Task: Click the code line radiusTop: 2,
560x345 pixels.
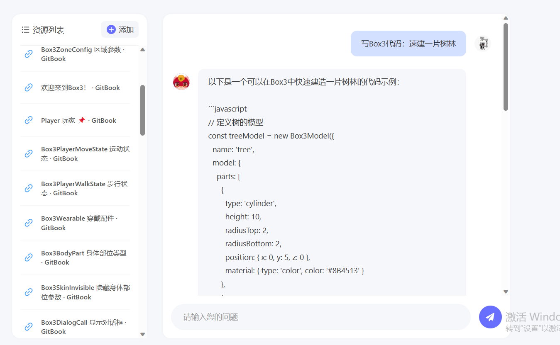Action: [x=247, y=230]
